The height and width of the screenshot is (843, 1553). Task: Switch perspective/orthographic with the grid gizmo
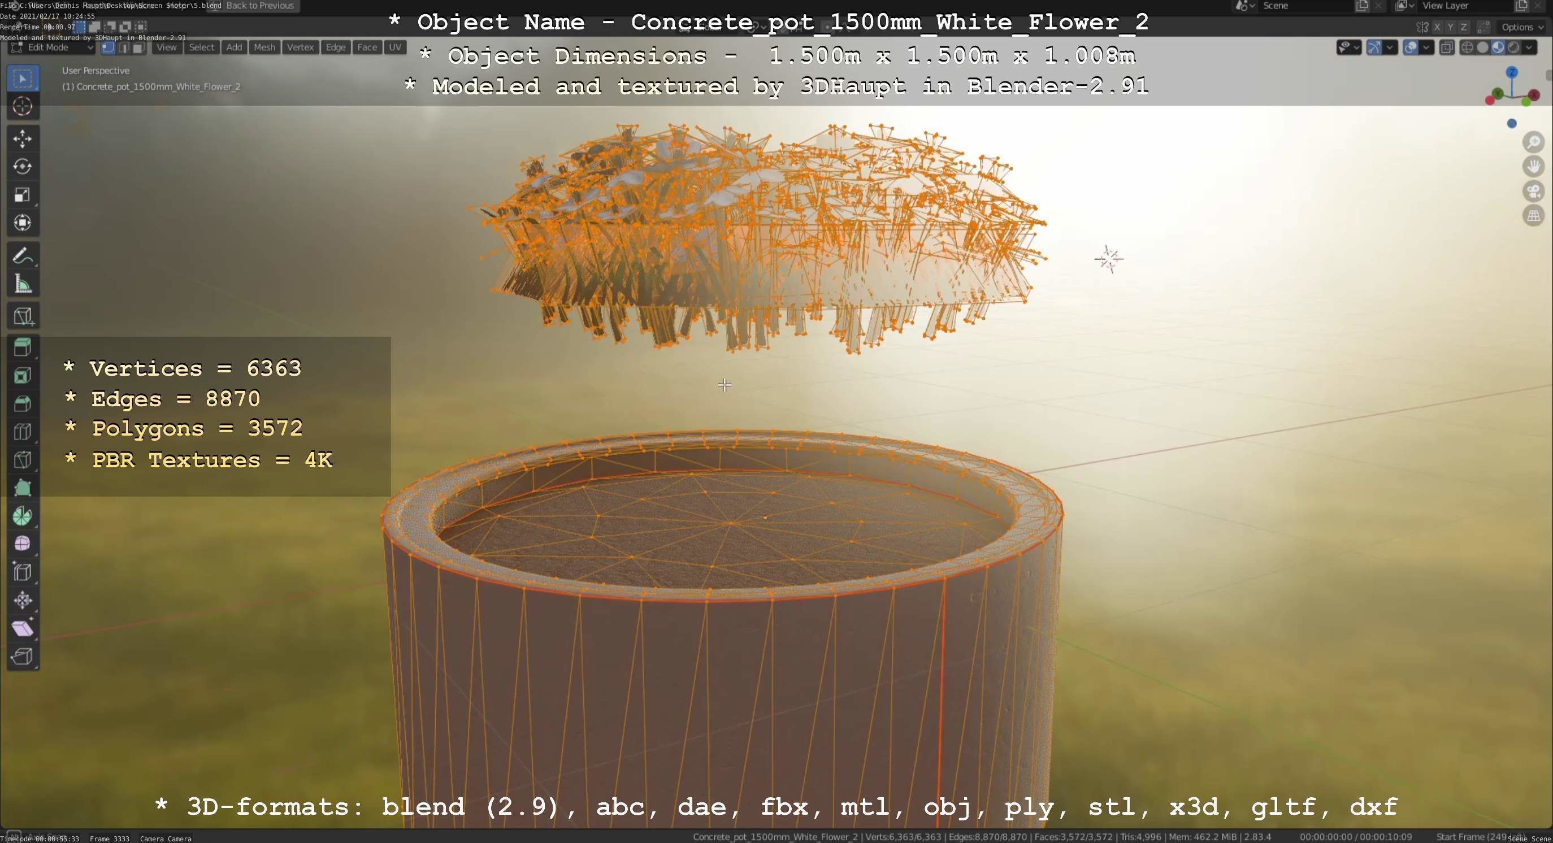(1534, 216)
